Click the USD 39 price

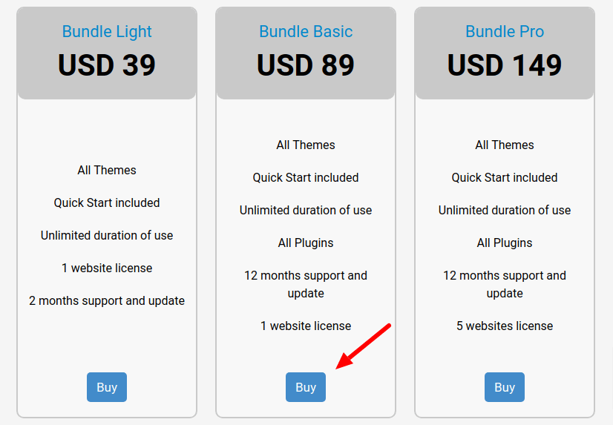107,65
